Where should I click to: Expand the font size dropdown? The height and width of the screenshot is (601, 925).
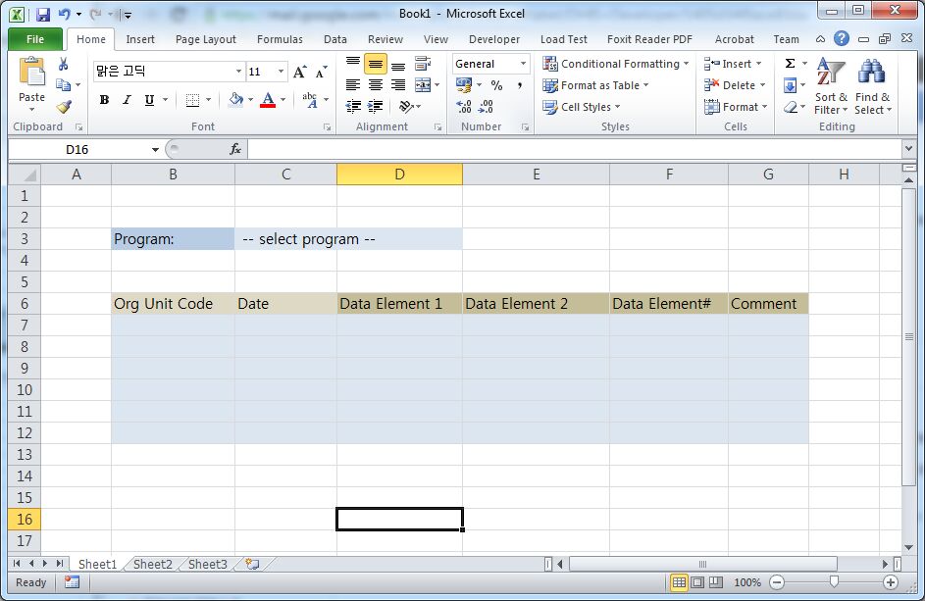tap(281, 72)
